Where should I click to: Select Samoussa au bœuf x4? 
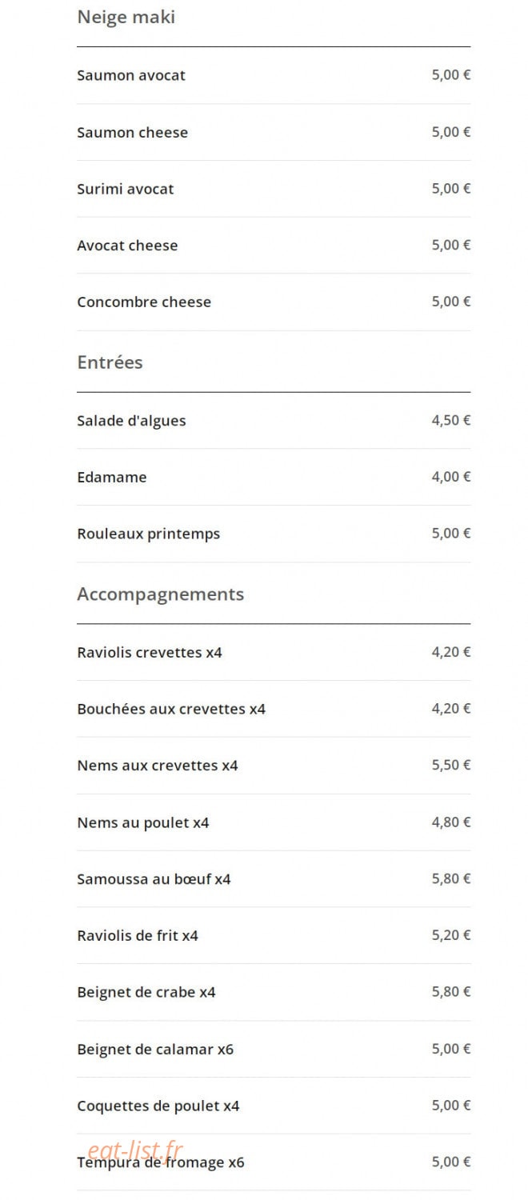[274, 878]
